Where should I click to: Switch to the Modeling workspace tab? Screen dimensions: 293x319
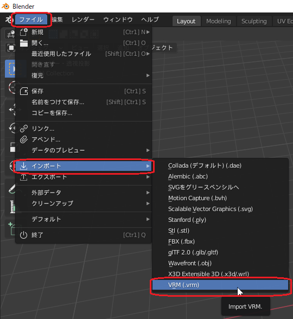[x=219, y=21]
